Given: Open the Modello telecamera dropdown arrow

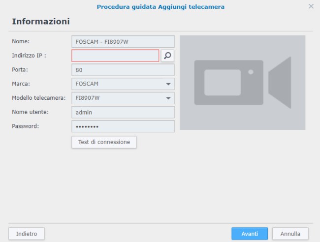Looking at the screenshot, I should coord(168,98).
